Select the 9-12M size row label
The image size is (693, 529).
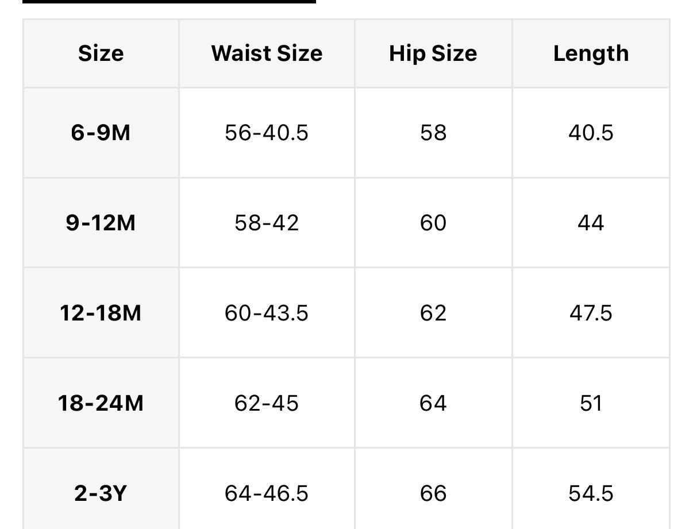(x=101, y=223)
